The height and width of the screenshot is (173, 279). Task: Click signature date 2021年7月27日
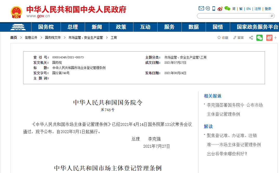[157, 146]
